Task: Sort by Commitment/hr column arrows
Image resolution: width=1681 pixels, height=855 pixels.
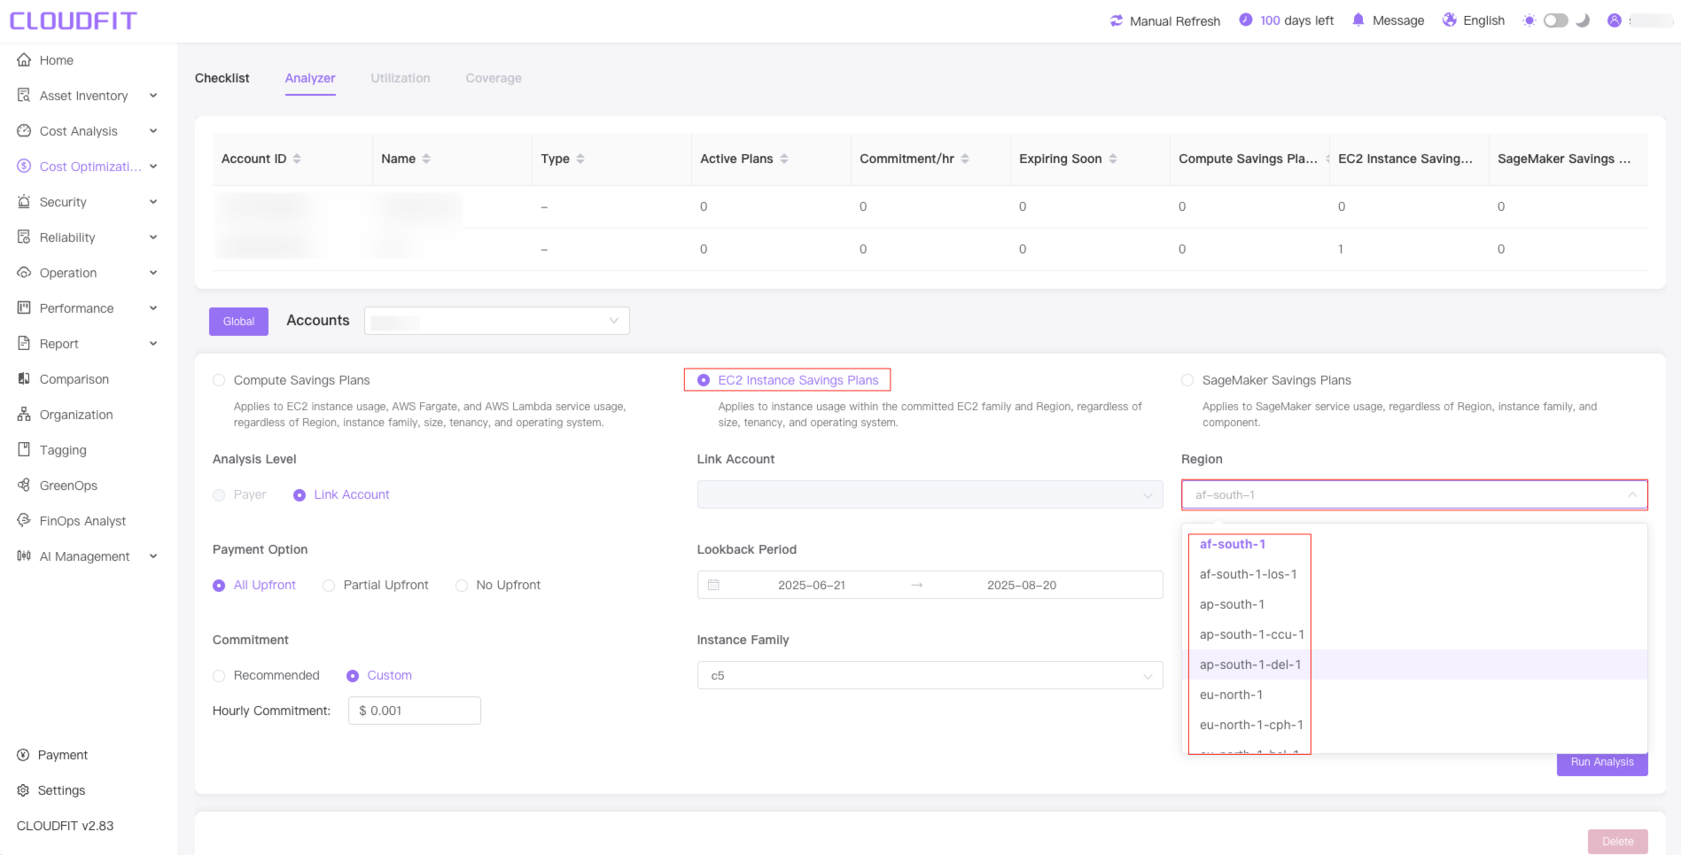Action: tap(965, 159)
